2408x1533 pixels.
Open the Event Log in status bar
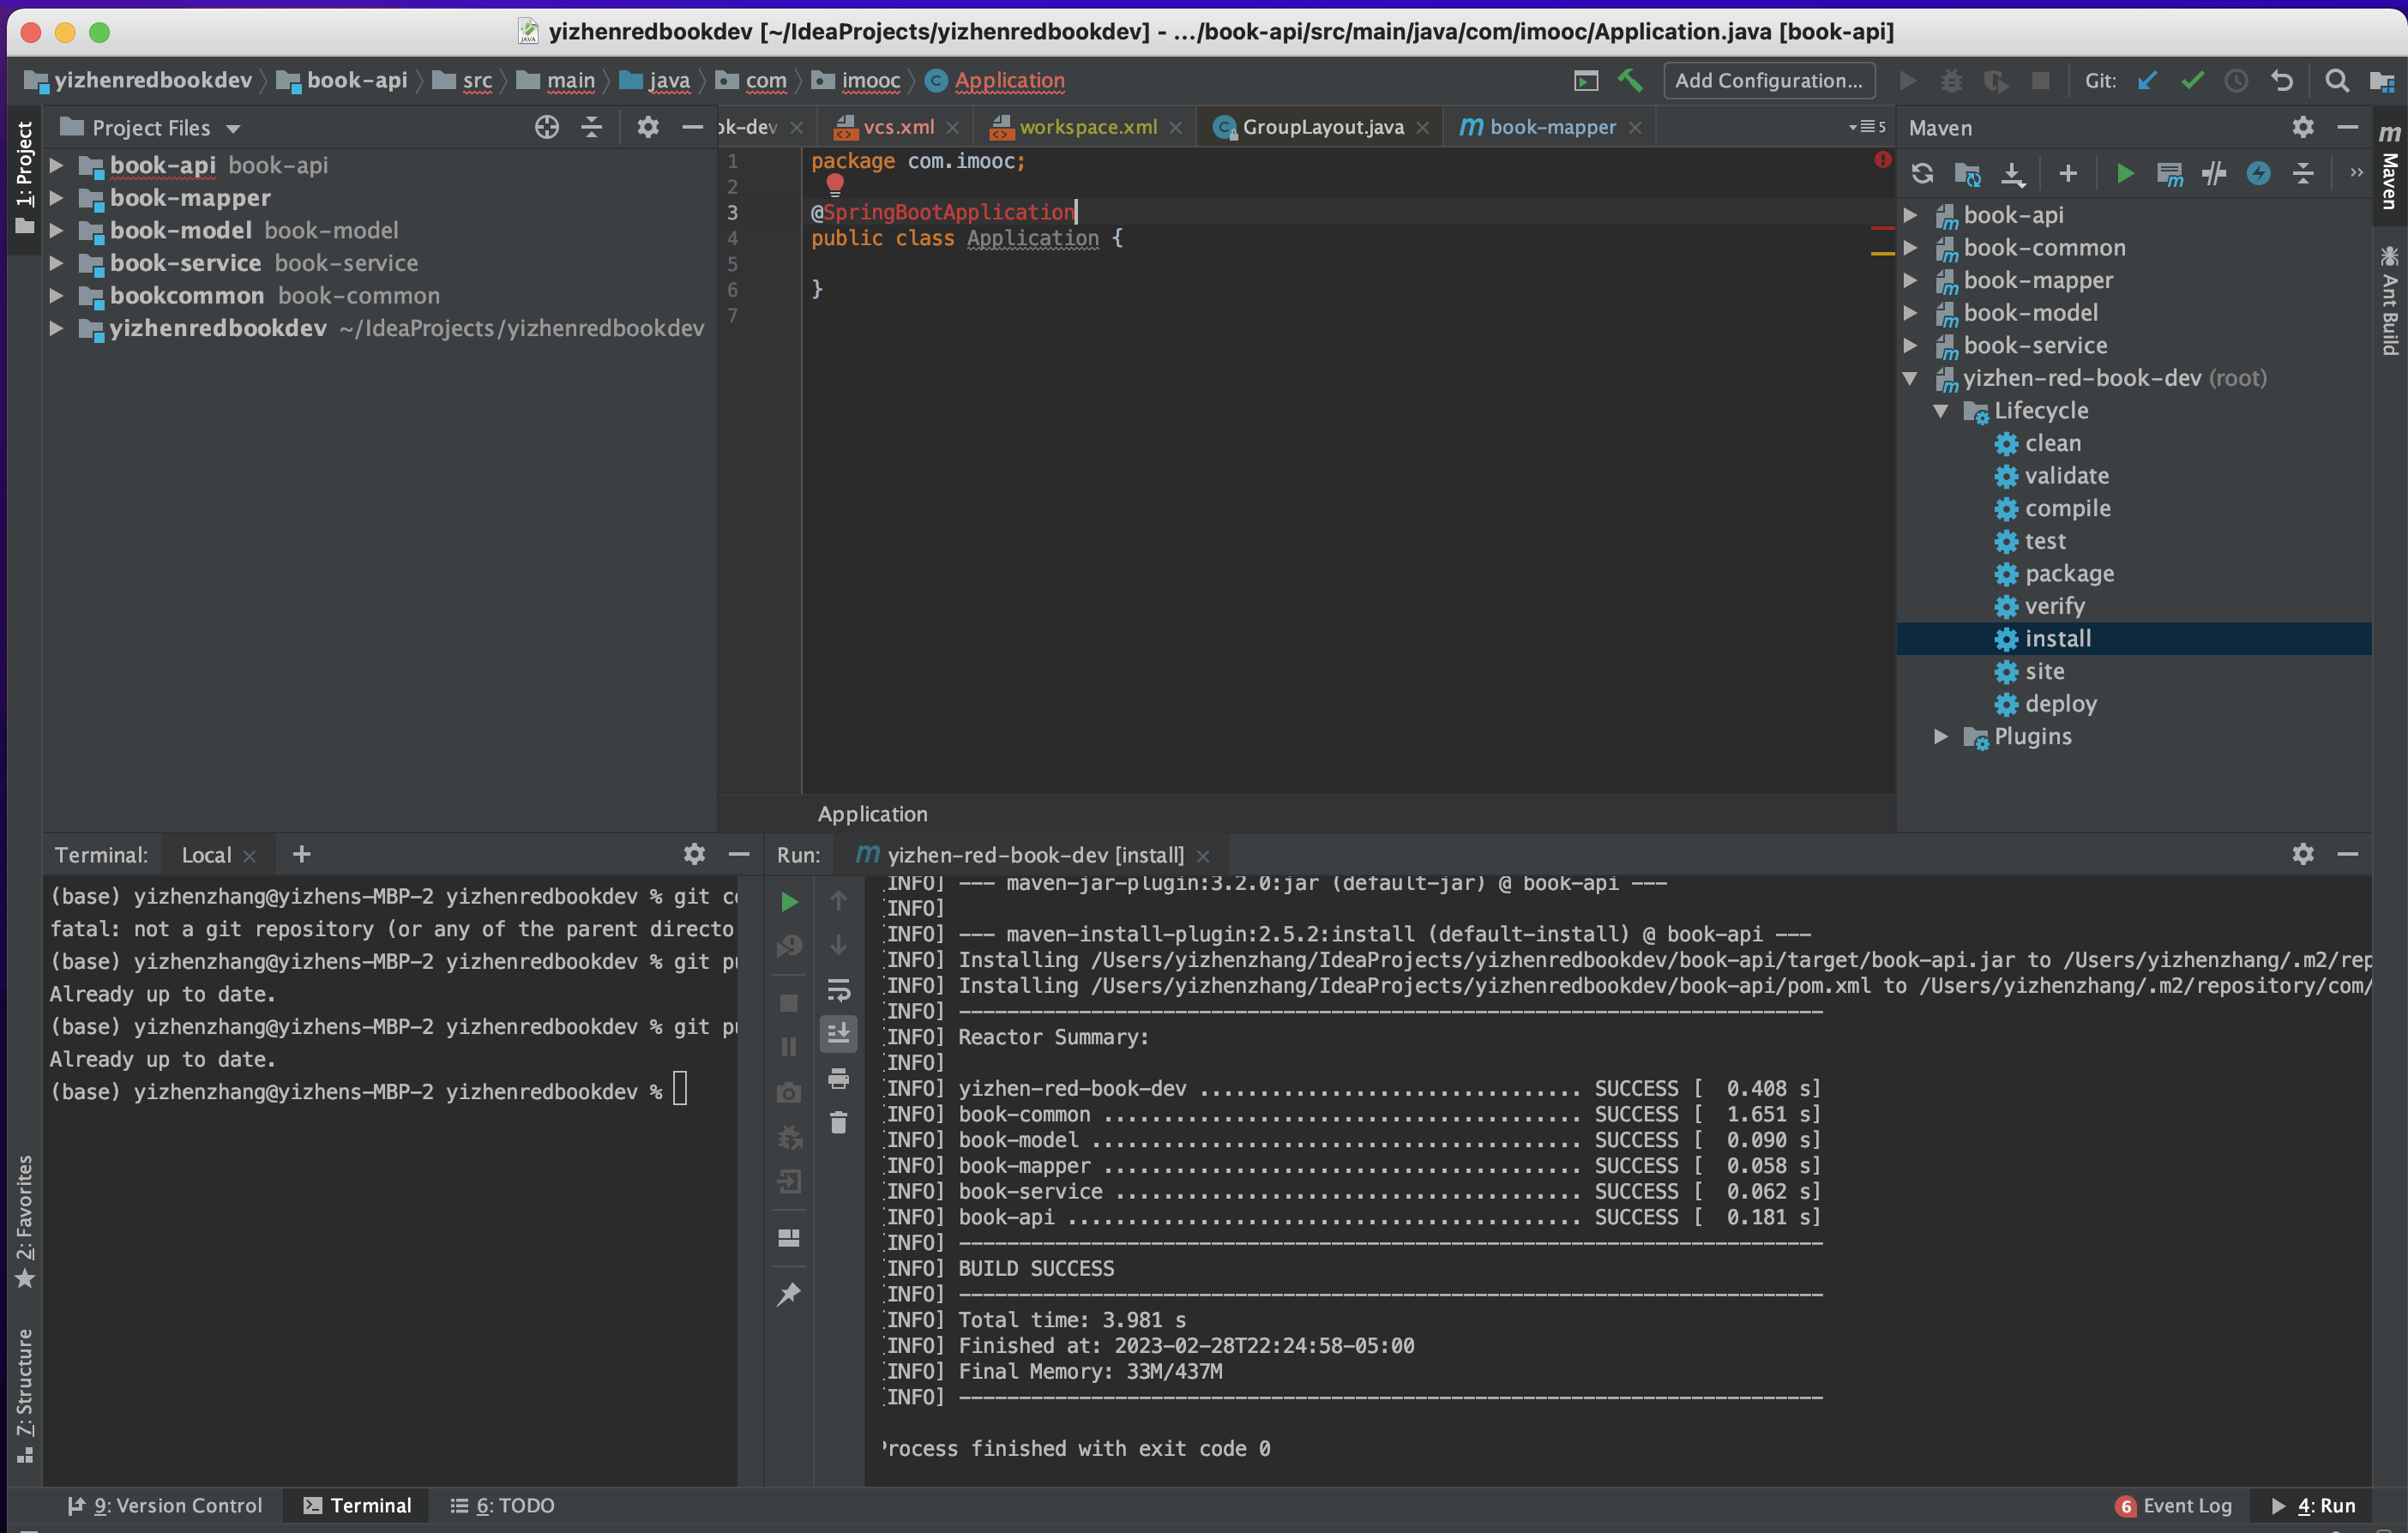coord(2174,1505)
